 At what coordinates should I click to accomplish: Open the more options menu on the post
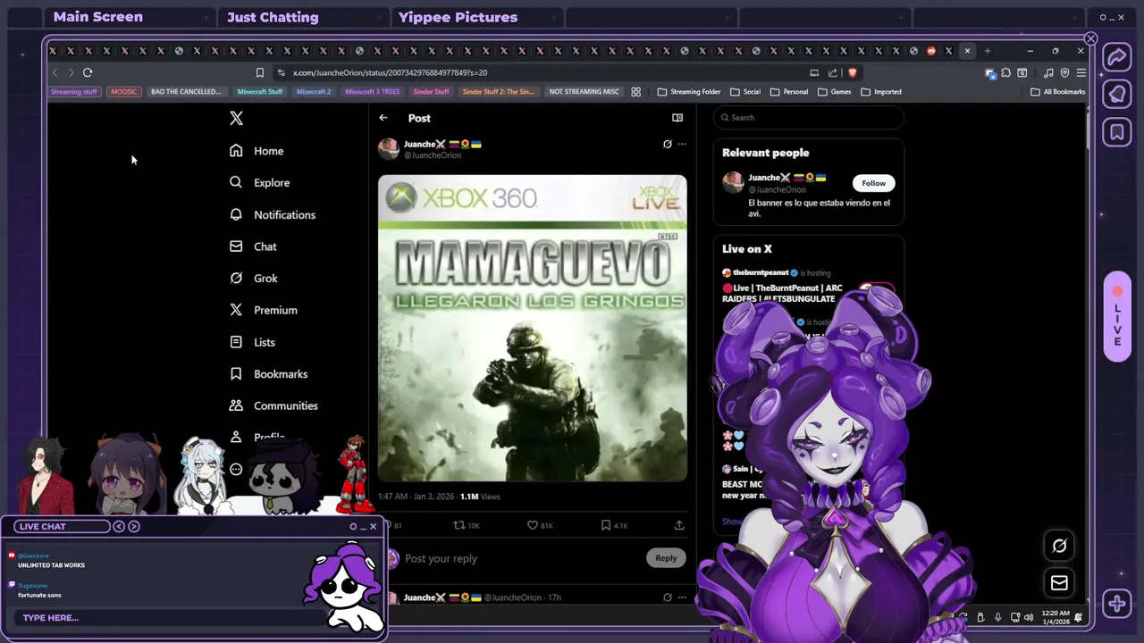[682, 144]
